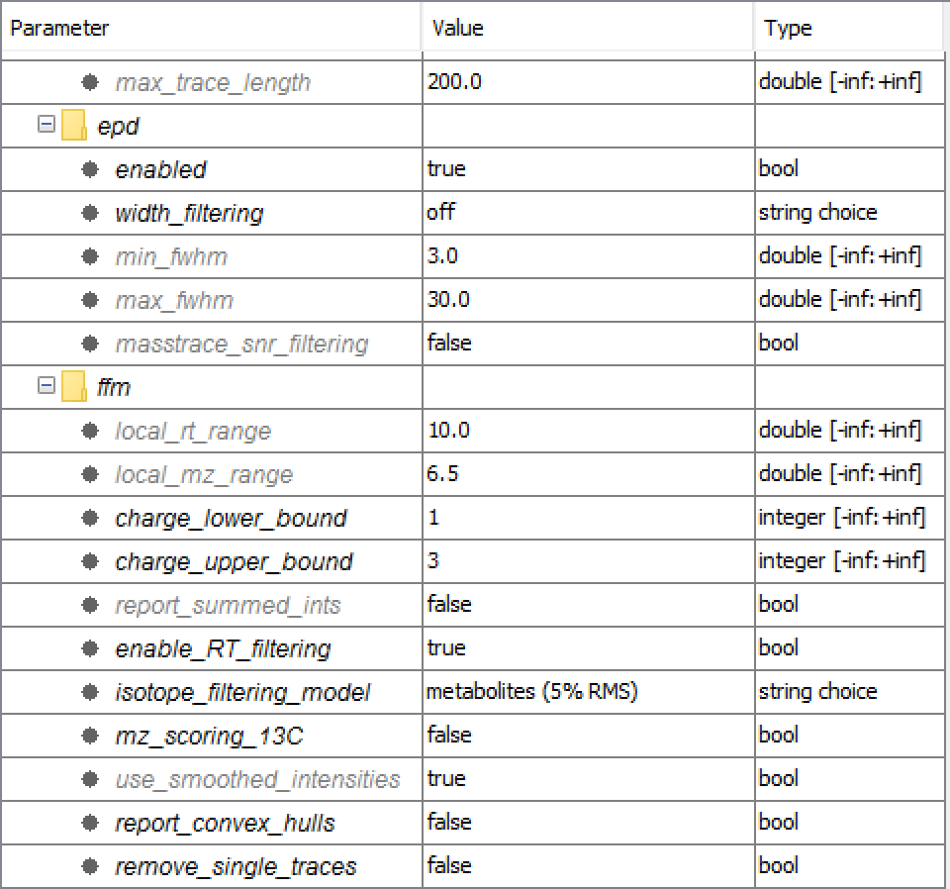Click the dot icon beside enabled
The image size is (950, 889).
click(x=91, y=169)
